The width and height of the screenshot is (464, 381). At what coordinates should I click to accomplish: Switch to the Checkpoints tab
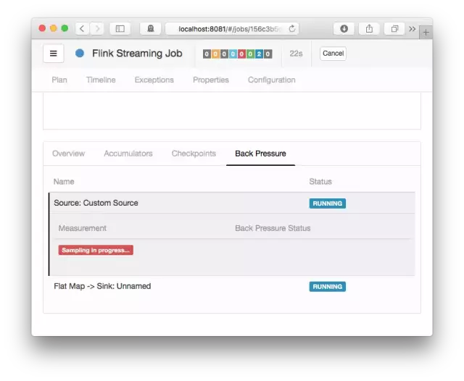[x=194, y=154]
